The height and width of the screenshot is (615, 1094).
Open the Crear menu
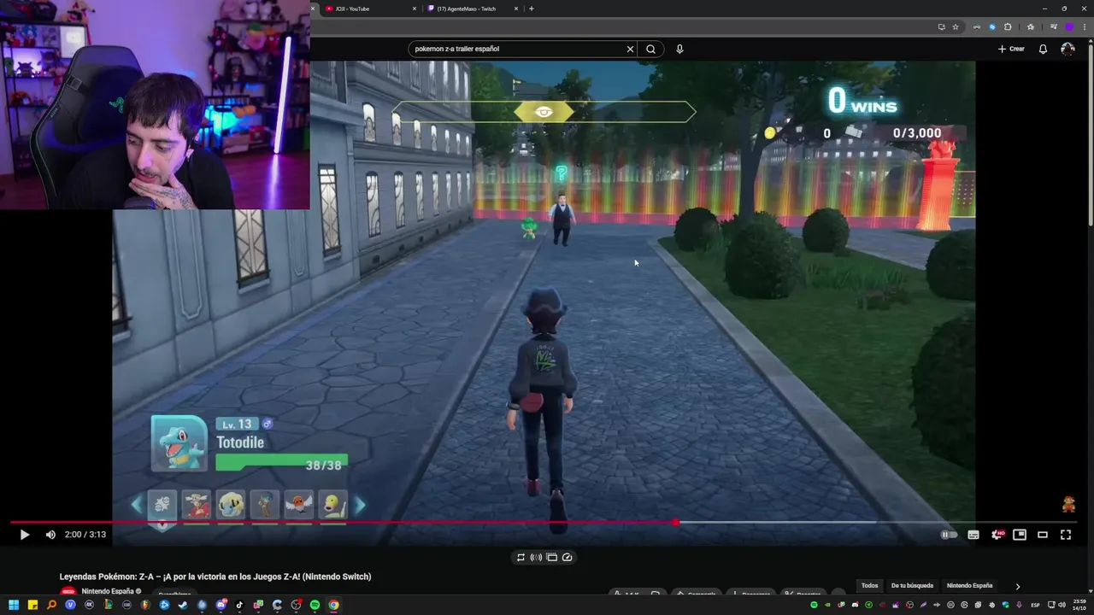[x=1011, y=49]
